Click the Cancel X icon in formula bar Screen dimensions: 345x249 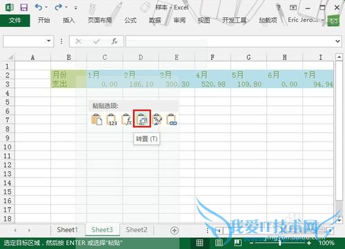click(78, 41)
